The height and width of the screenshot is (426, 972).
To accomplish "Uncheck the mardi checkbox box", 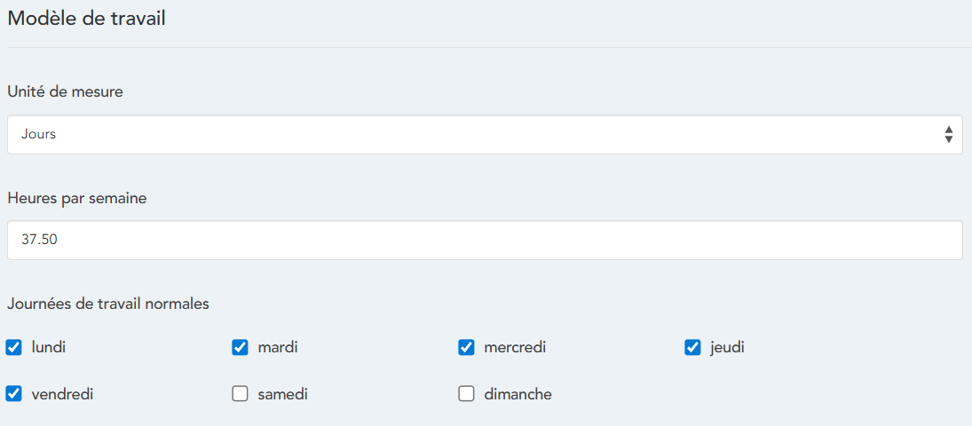I will point(240,348).
